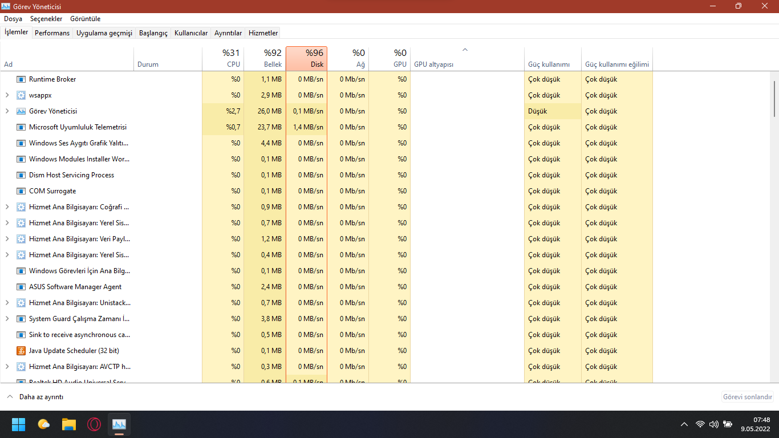Sort by Güç kullanımı column header
The height and width of the screenshot is (438, 779).
pos(553,59)
